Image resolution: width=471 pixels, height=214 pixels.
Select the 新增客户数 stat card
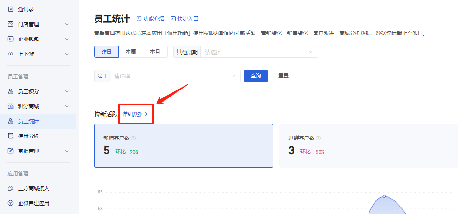click(184, 146)
